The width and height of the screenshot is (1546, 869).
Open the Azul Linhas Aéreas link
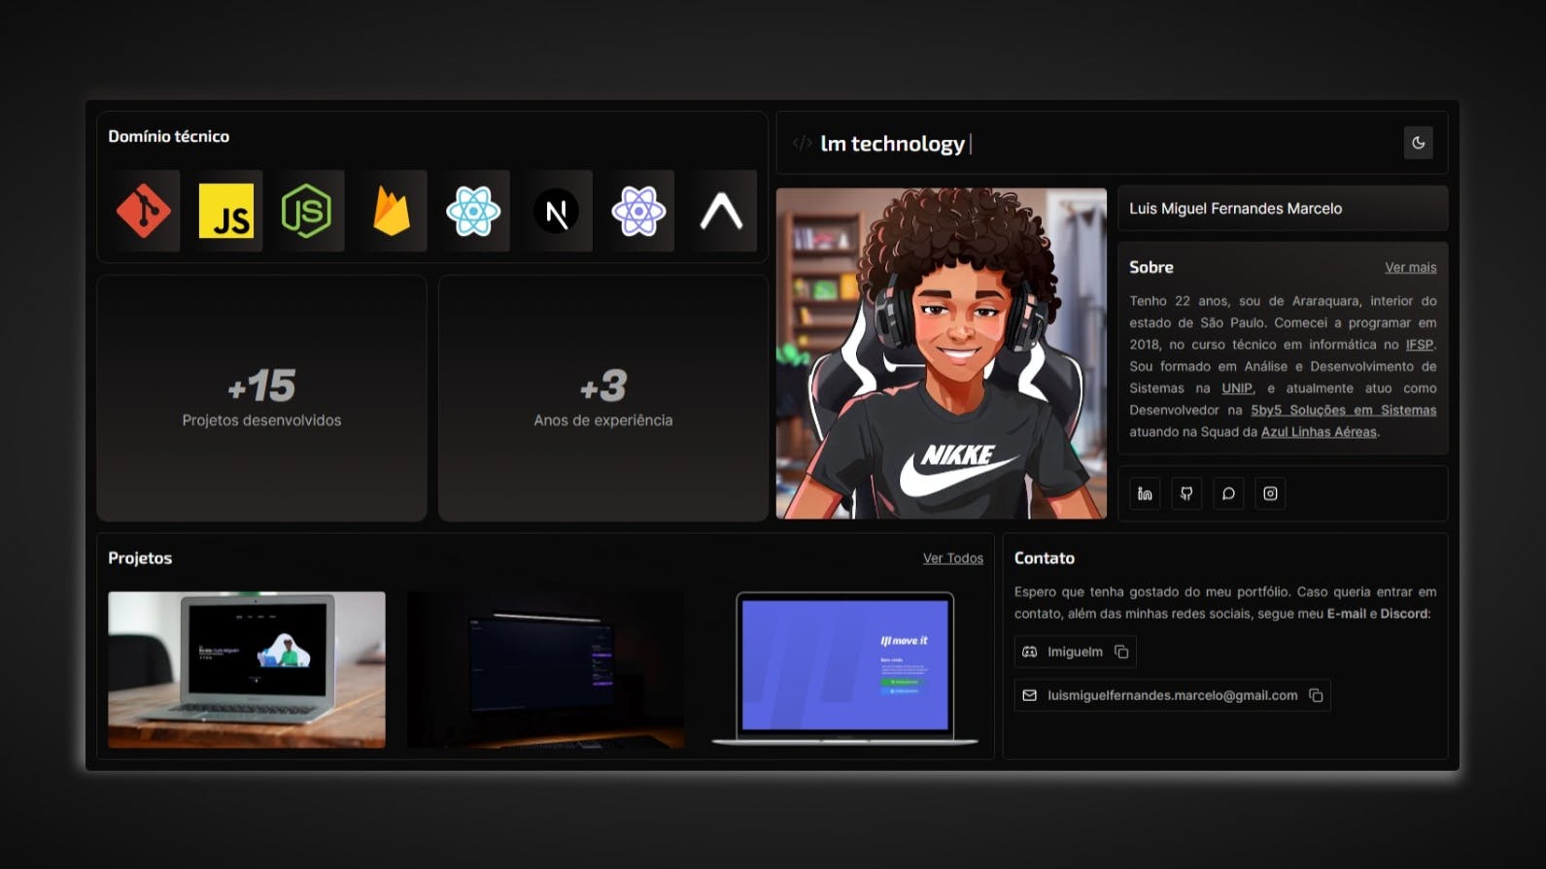1318,432
